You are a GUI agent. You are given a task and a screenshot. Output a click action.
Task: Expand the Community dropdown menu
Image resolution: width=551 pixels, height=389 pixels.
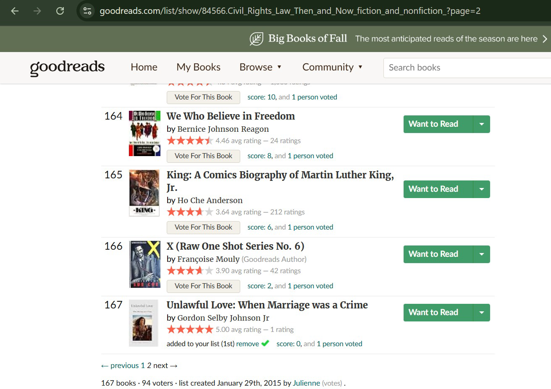[332, 67]
